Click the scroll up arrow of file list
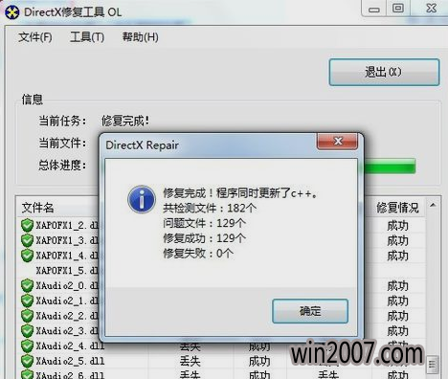Screen dimensions: 448x379 coord(433,205)
